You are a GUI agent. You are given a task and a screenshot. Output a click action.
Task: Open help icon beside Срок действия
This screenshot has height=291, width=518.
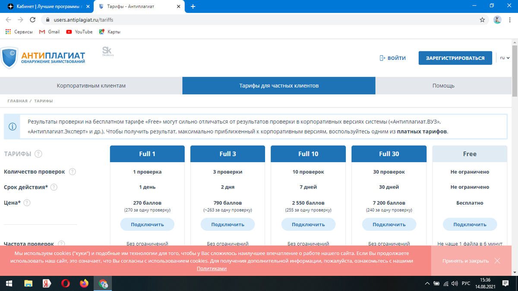click(54, 187)
